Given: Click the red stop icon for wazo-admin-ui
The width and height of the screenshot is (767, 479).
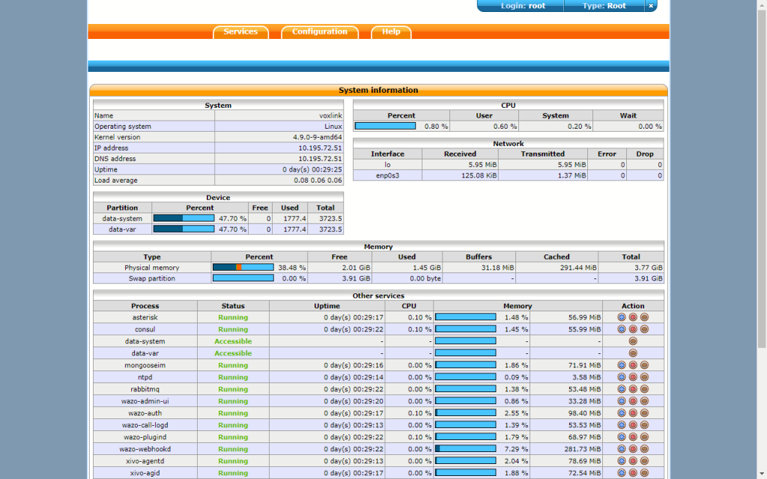Looking at the screenshot, I should click(x=633, y=401).
